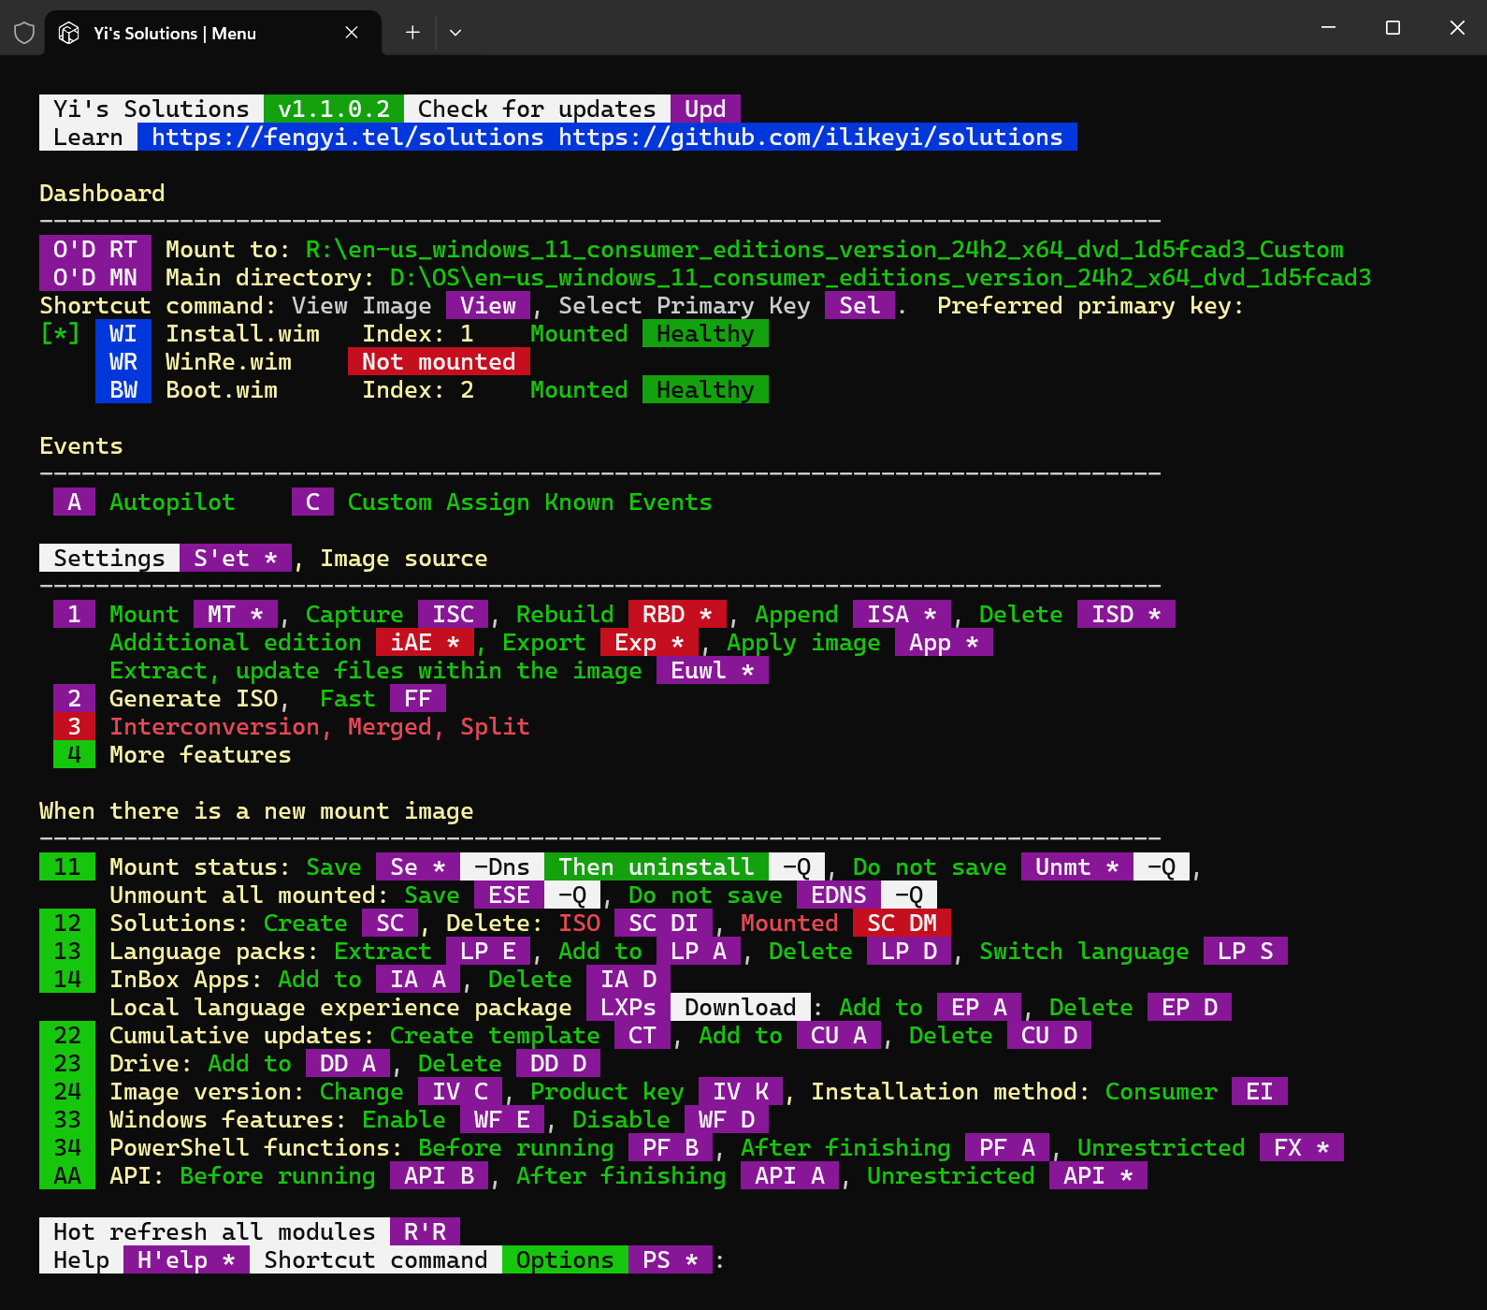Click the red Not mounted status
This screenshot has height=1310, width=1487.
point(439,362)
